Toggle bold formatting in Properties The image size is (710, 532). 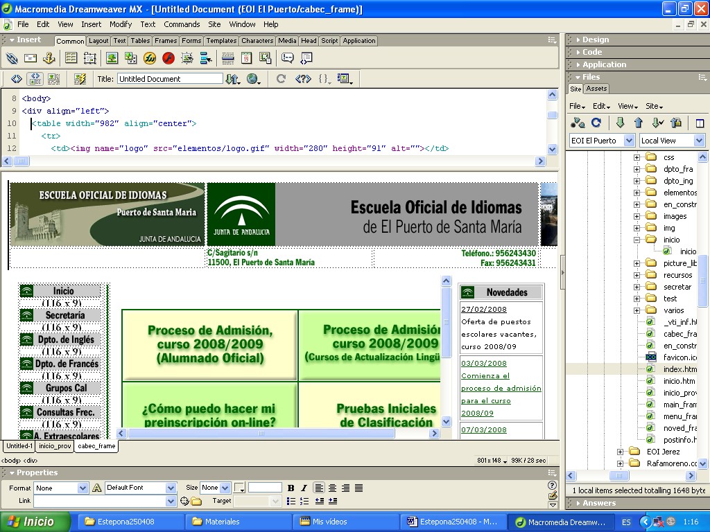[x=291, y=488]
